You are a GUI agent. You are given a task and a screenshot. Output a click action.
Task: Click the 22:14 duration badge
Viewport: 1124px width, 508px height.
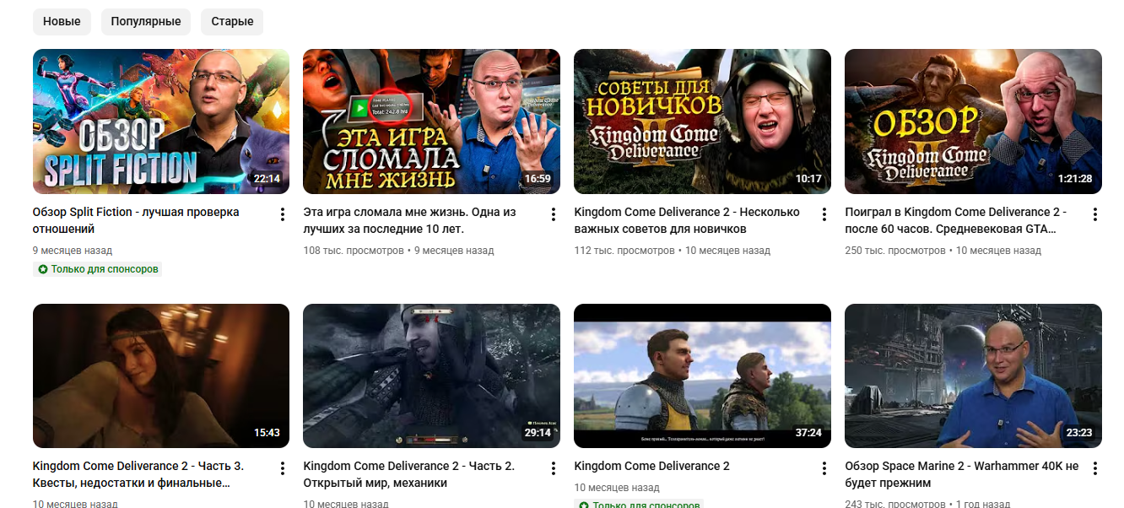(x=267, y=179)
